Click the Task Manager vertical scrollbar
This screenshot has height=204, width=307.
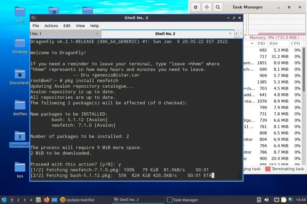(x=304, y=69)
